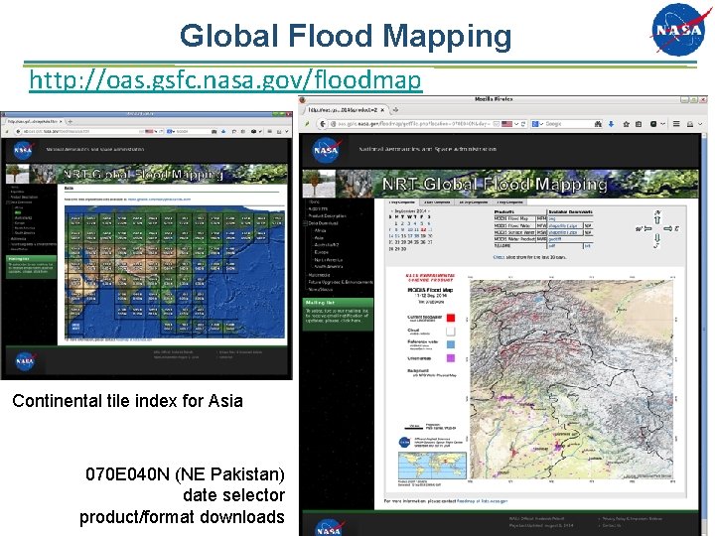Select South America in right sidebar
Viewport: 715px width, 536px height.
(329, 266)
